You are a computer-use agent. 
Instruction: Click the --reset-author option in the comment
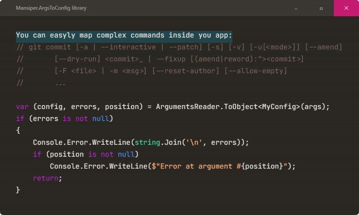185,71
